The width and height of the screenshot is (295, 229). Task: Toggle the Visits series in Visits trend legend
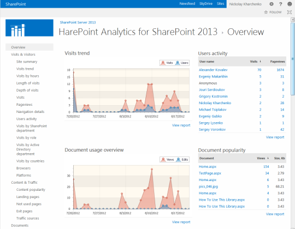coord(167,63)
